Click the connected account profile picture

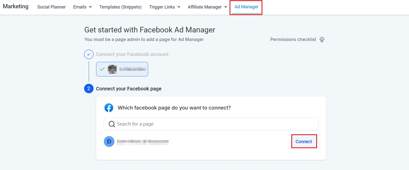(x=112, y=69)
